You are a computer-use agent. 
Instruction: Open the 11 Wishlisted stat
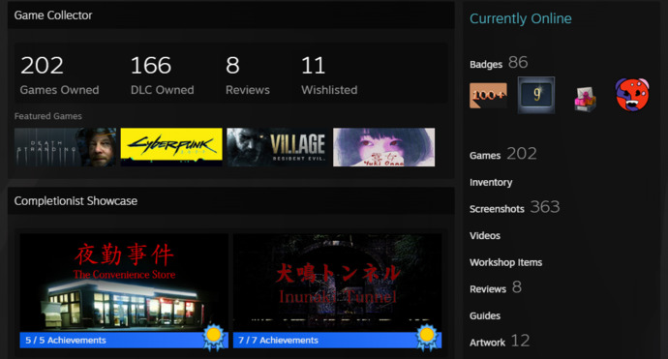329,75
